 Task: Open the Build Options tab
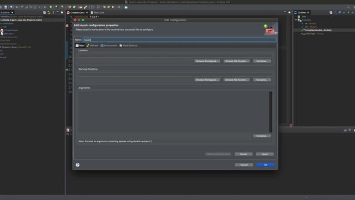[x=128, y=46]
